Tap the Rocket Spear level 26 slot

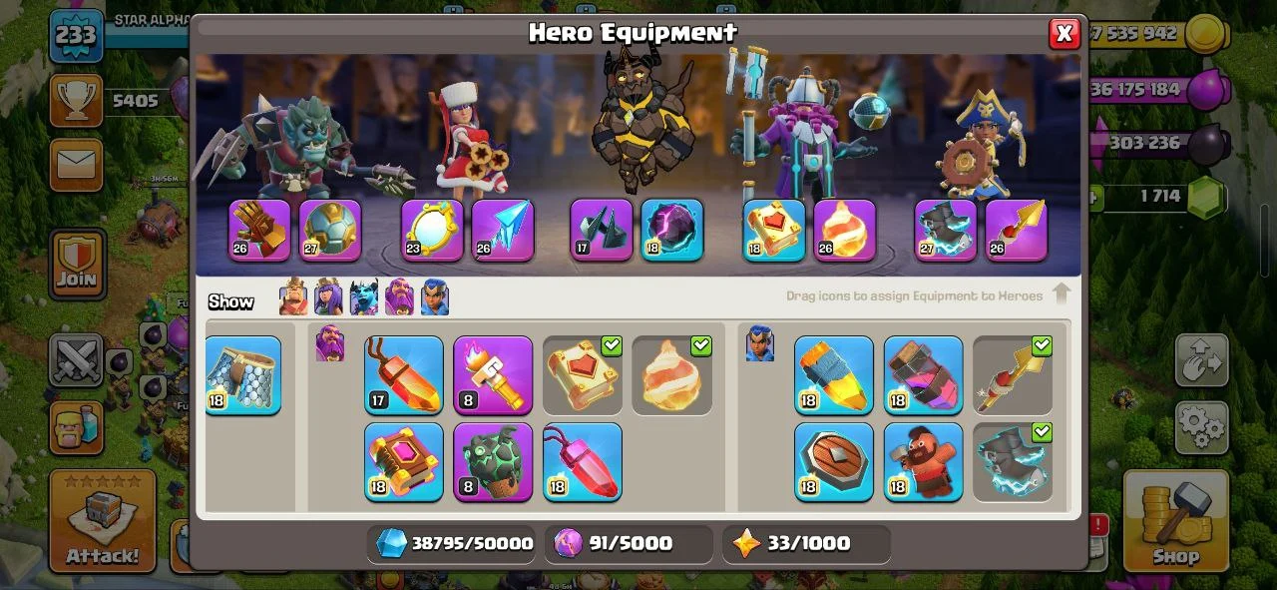1017,231
